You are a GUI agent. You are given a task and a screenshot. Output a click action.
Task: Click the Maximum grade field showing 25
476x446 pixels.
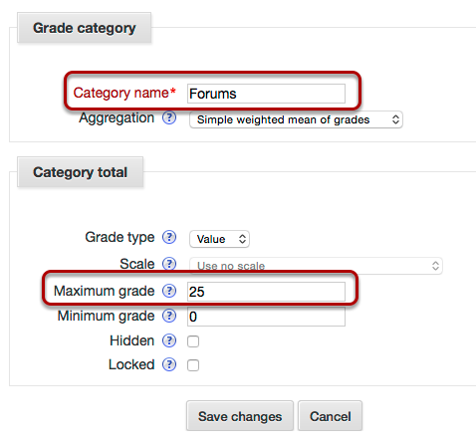coord(266,292)
